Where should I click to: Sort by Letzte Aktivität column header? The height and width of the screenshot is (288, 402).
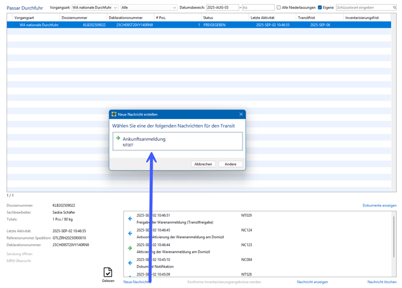pos(272,17)
